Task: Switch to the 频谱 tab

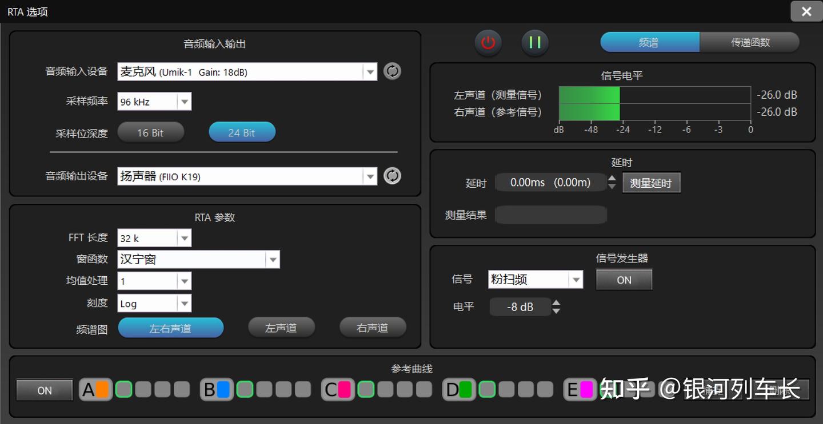Action: point(649,42)
